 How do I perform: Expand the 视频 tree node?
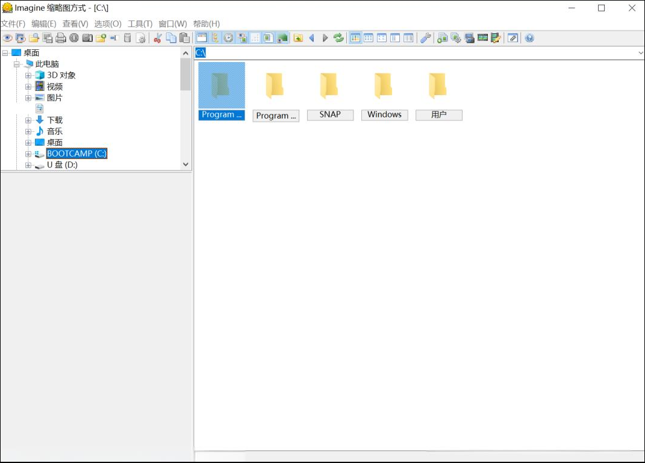(x=28, y=87)
